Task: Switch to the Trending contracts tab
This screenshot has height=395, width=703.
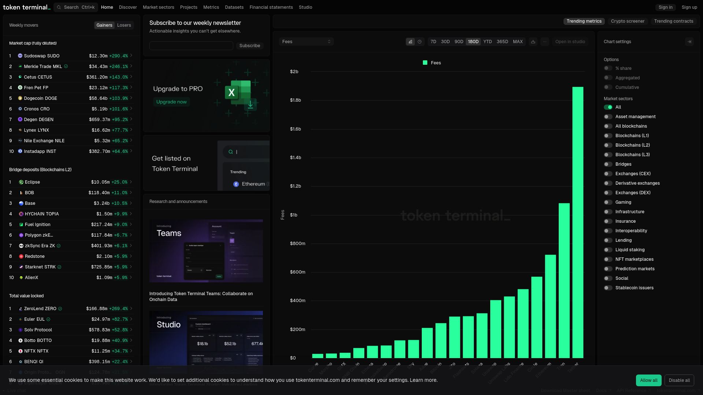Action: (x=674, y=21)
